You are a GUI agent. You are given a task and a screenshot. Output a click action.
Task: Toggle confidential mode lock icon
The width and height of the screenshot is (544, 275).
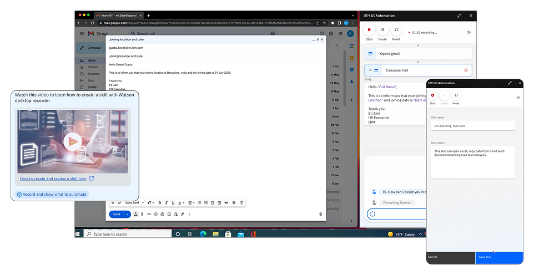tap(176, 215)
